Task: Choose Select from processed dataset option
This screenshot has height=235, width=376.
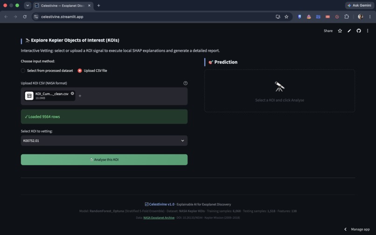Action: [47, 70]
